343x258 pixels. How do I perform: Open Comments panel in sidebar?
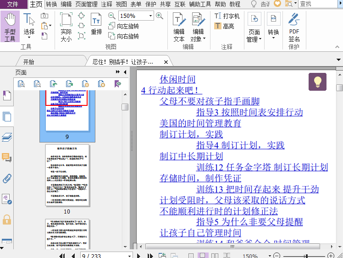(7, 158)
